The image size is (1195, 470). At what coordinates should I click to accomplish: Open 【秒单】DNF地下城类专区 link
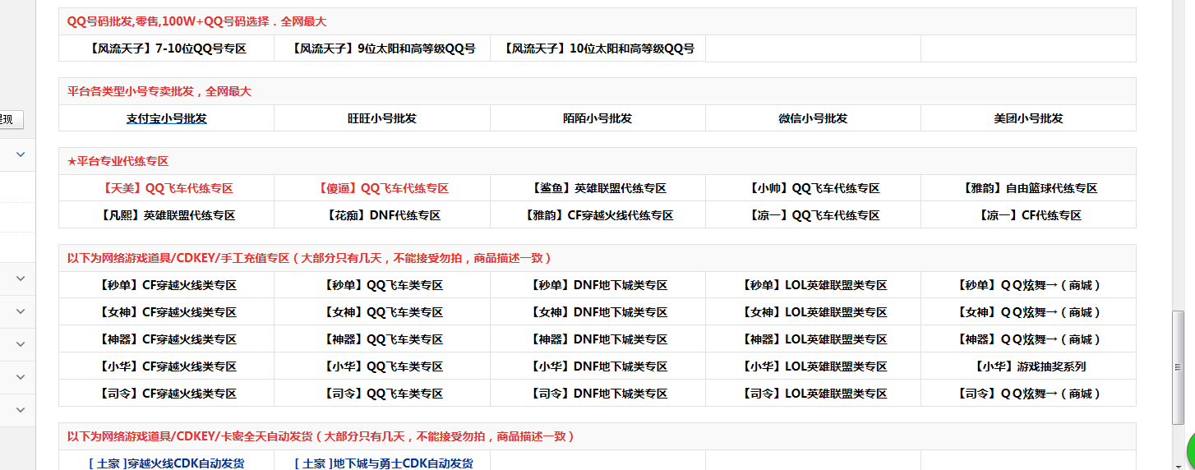(x=597, y=285)
